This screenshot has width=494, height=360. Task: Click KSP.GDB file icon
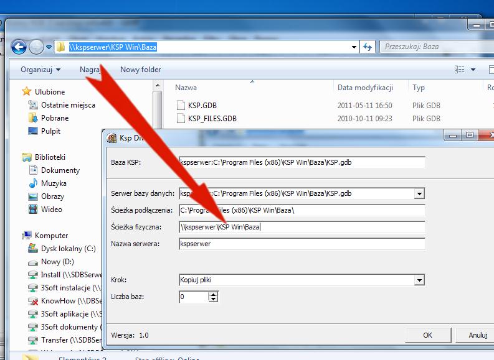click(181, 105)
